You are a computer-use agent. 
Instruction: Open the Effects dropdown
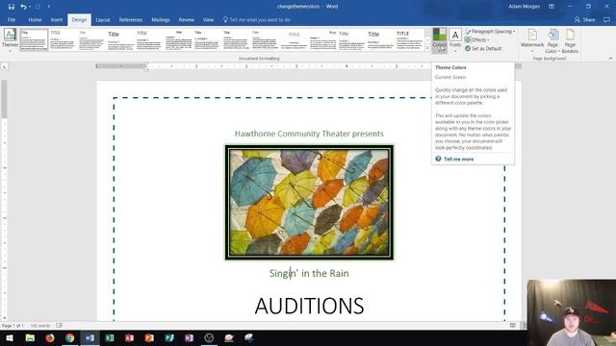[x=477, y=40]
